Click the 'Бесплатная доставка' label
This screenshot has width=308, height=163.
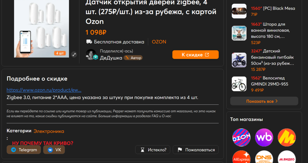coord(119,42)
